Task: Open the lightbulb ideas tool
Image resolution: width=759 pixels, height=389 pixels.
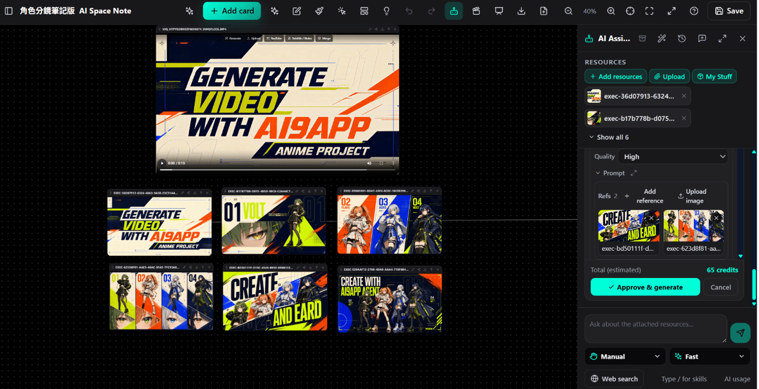Action: [x=387, y=11]
